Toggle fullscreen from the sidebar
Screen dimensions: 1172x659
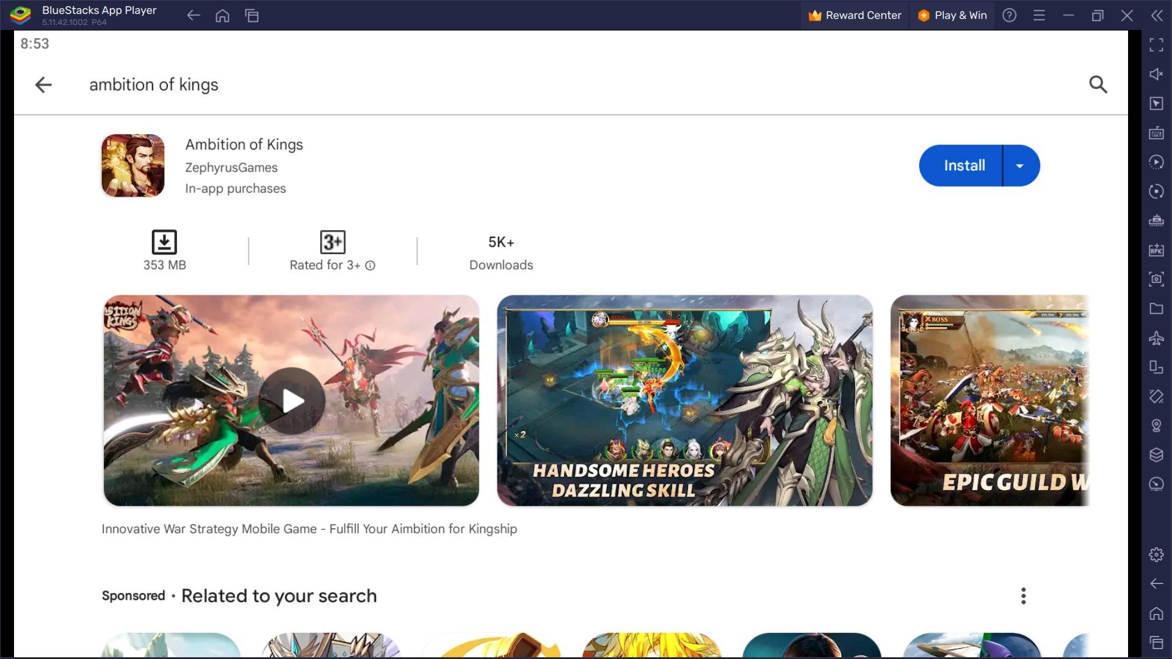1156,45
